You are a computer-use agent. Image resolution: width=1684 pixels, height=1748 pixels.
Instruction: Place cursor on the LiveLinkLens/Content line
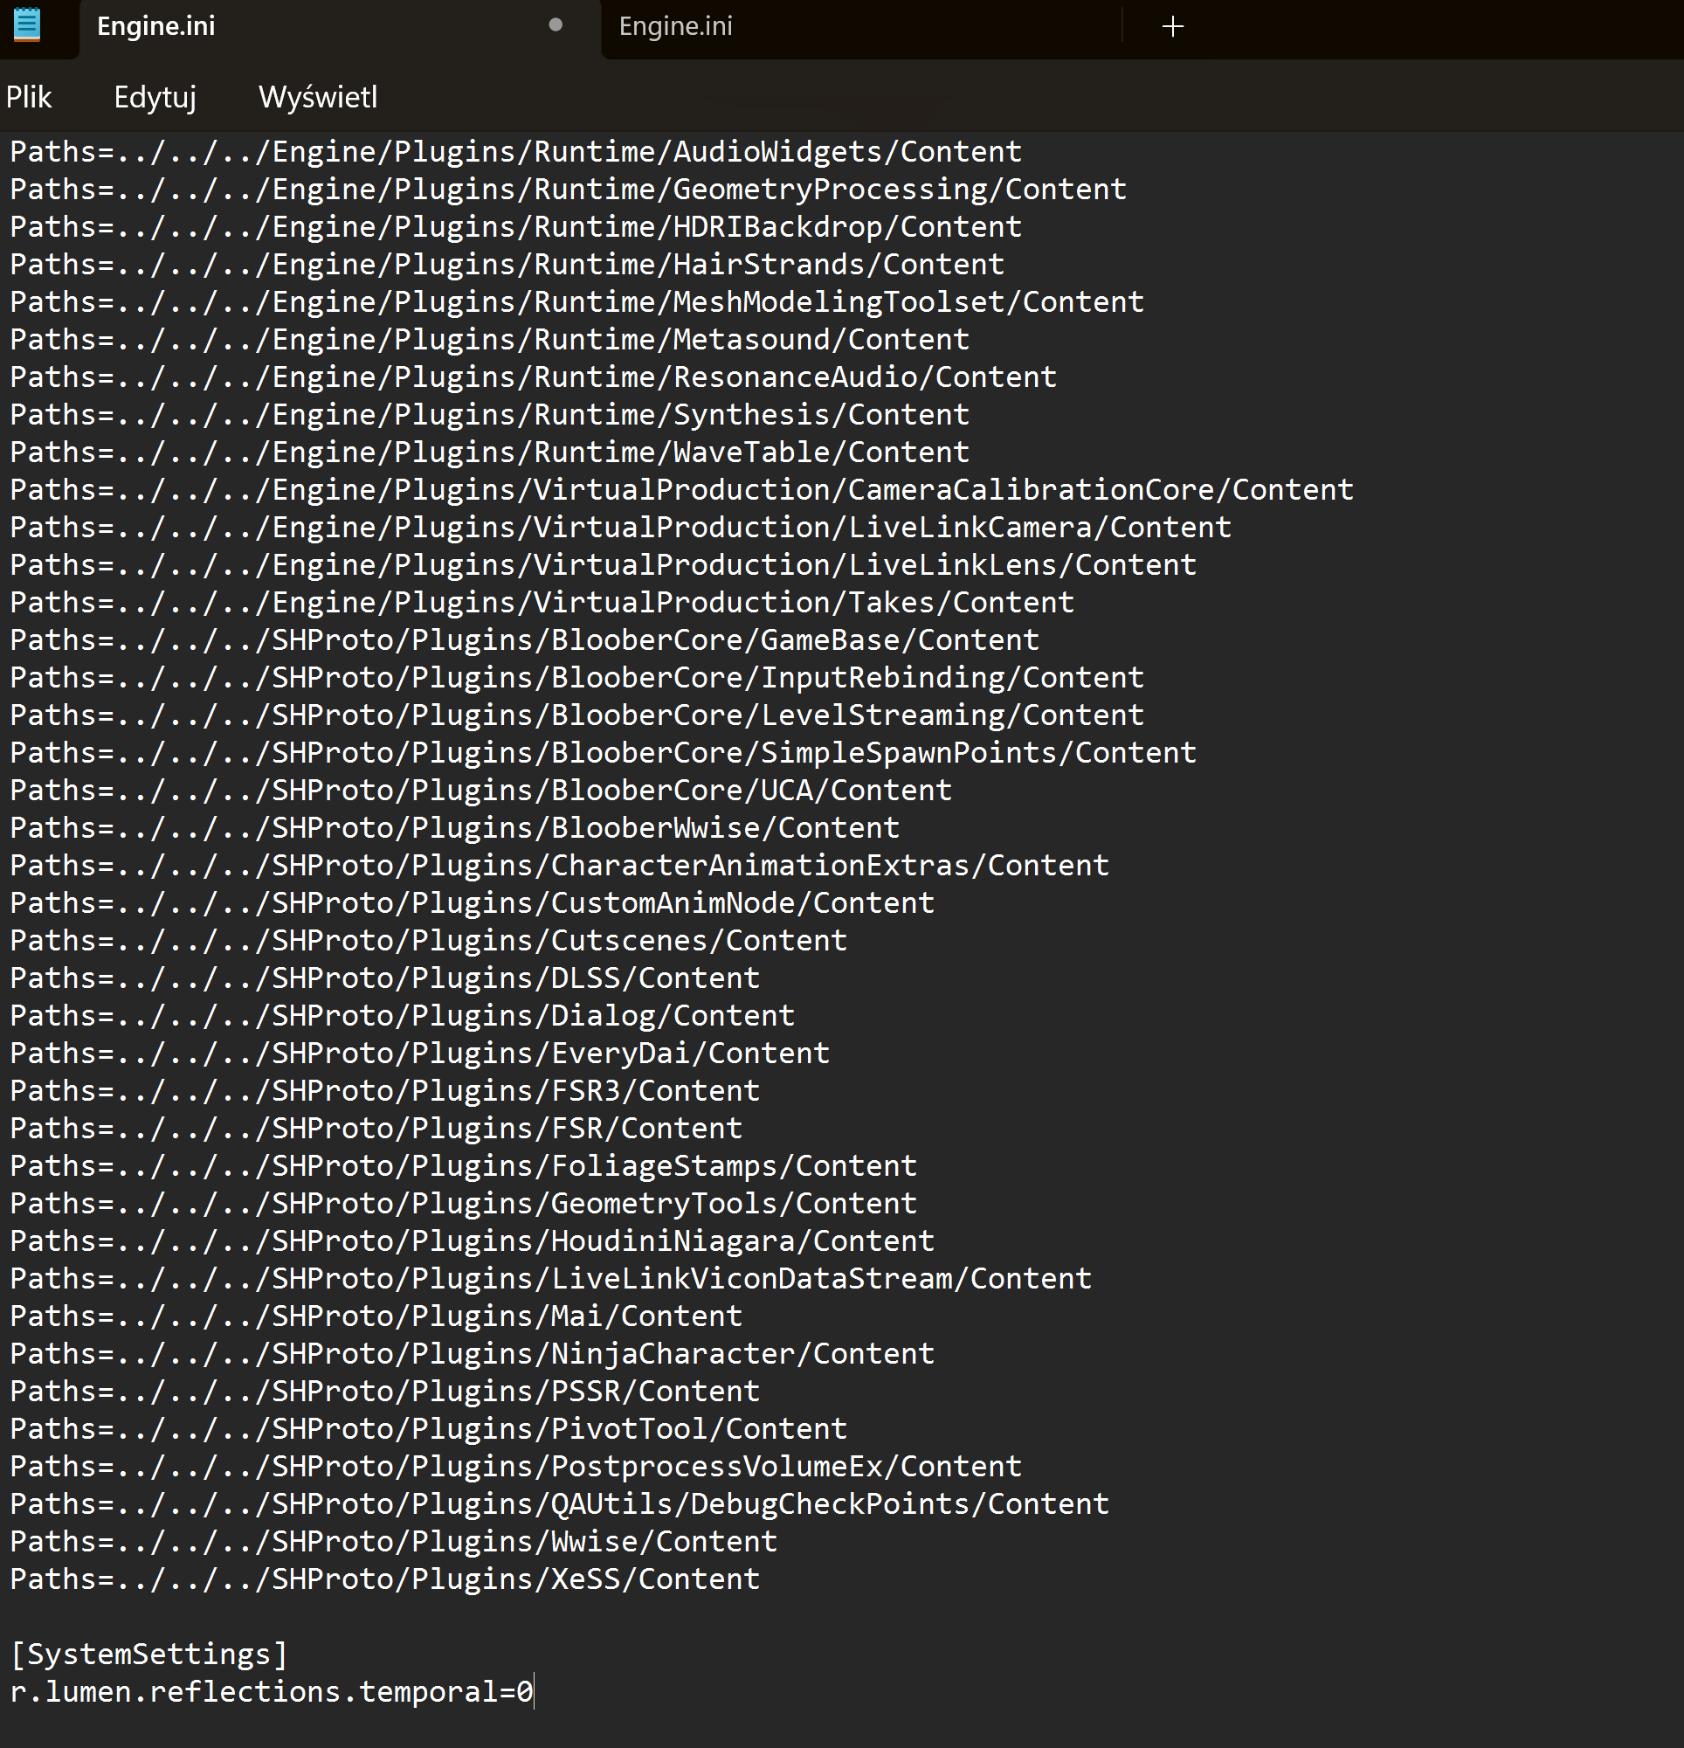(603, 564)
